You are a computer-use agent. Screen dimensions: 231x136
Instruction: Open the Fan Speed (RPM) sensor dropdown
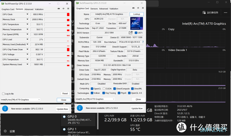tap(27, 34)
